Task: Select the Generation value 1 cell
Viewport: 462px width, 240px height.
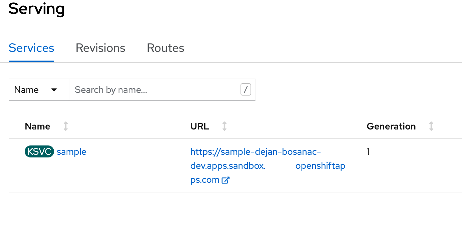Action: pos(368,152)
